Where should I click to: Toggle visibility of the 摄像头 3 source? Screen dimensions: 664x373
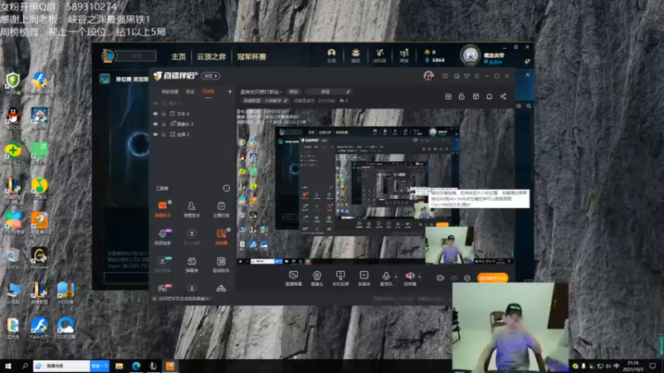coord(155,124)
